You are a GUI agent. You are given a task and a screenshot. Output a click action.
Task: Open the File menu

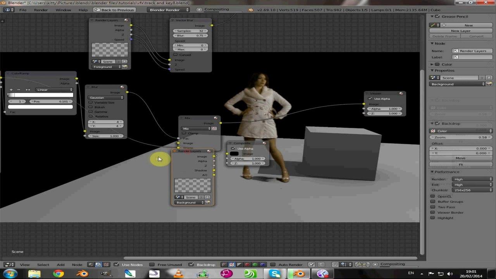23,10
